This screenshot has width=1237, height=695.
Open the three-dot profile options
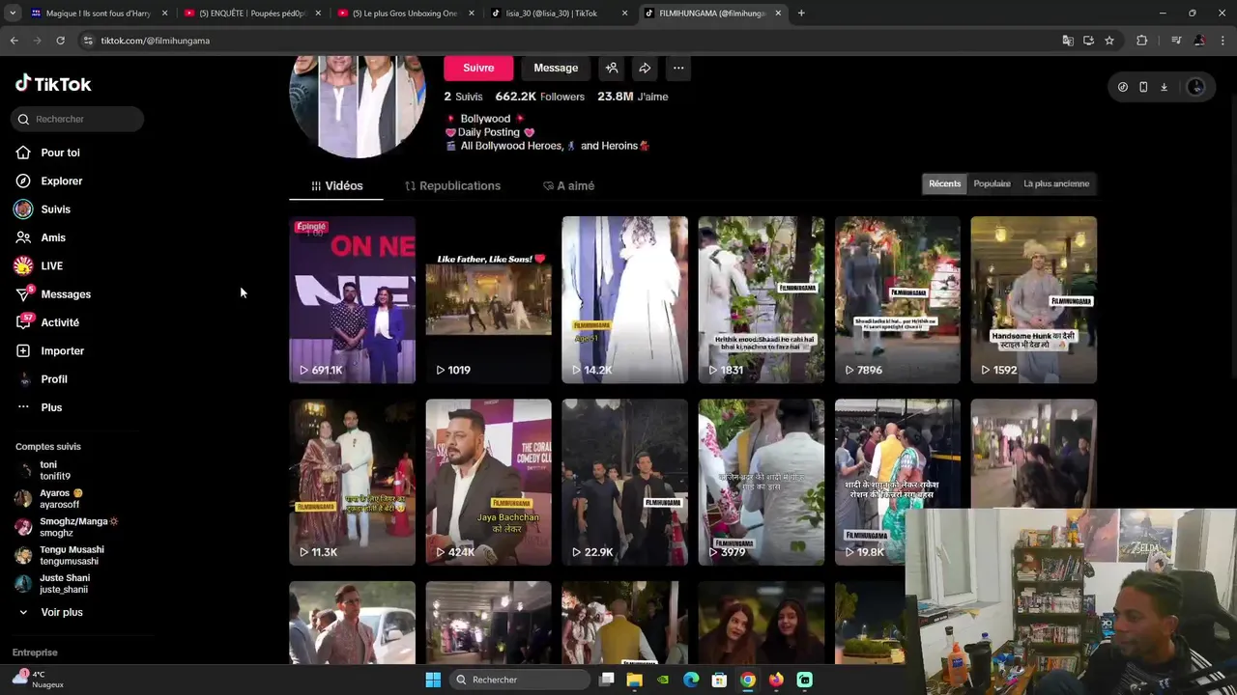[678, 68]
